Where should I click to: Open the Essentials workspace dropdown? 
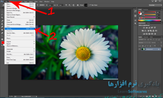tap(155, 5)
